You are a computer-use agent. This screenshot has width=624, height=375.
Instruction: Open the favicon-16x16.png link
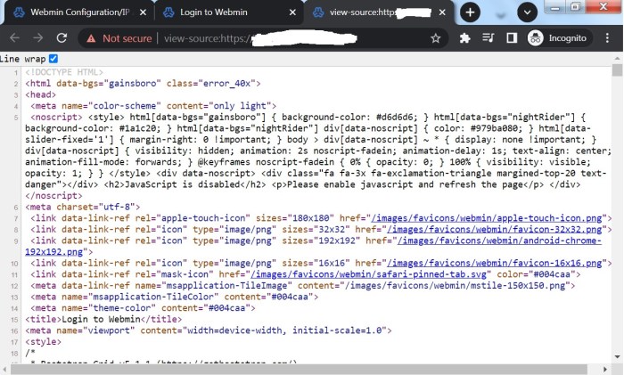point(494,264)
